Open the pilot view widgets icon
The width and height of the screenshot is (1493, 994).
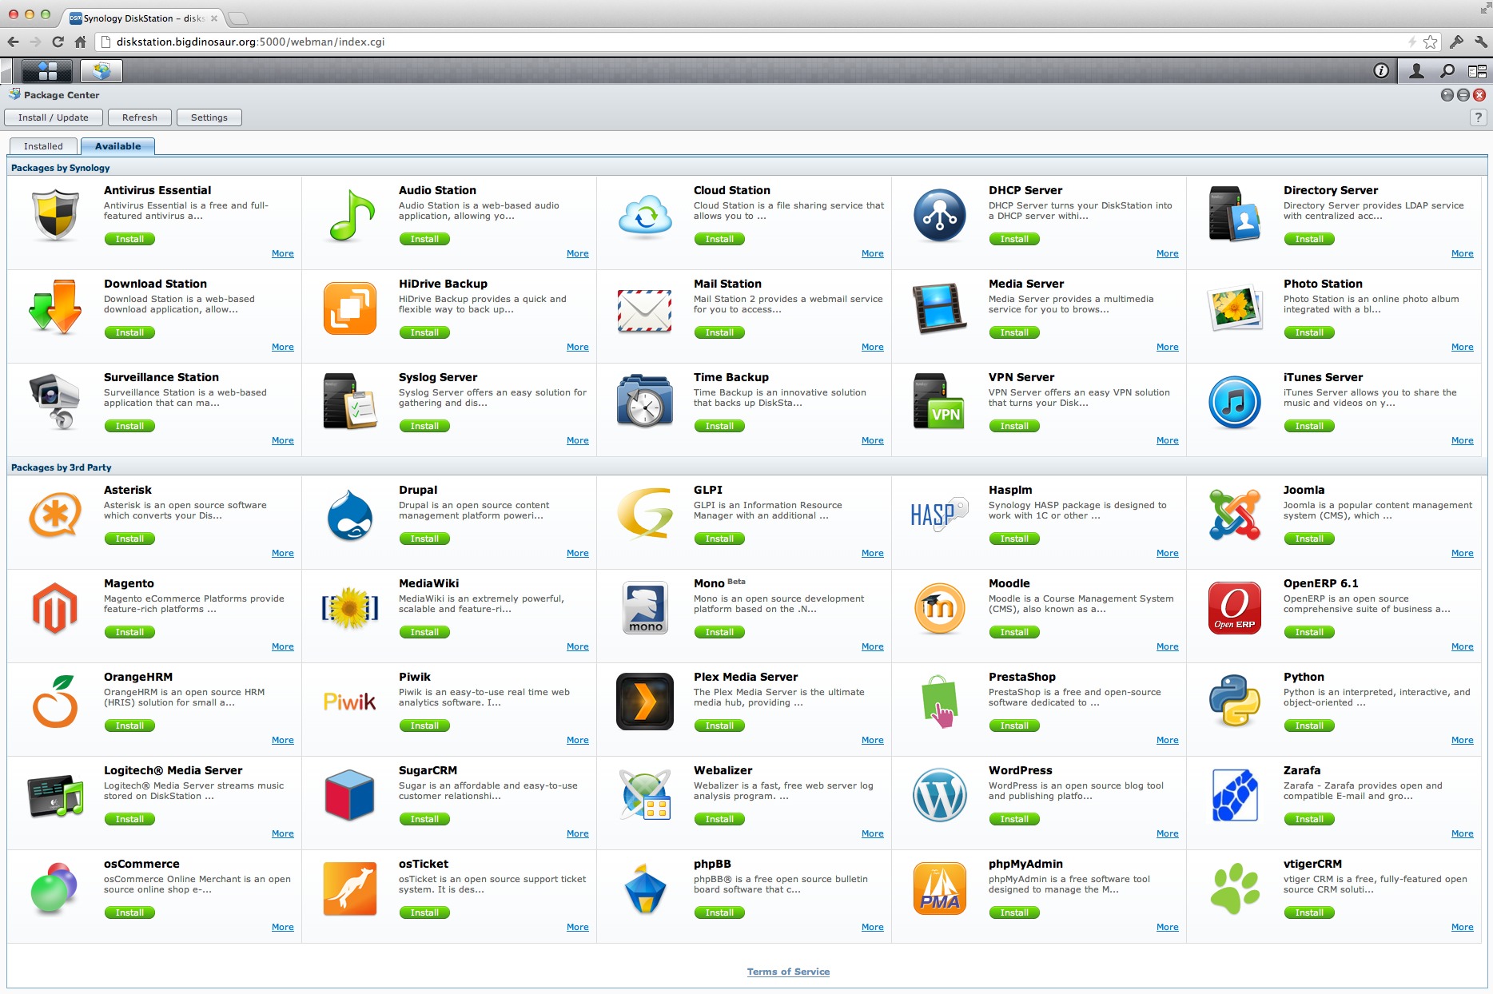pos(1477,71)
